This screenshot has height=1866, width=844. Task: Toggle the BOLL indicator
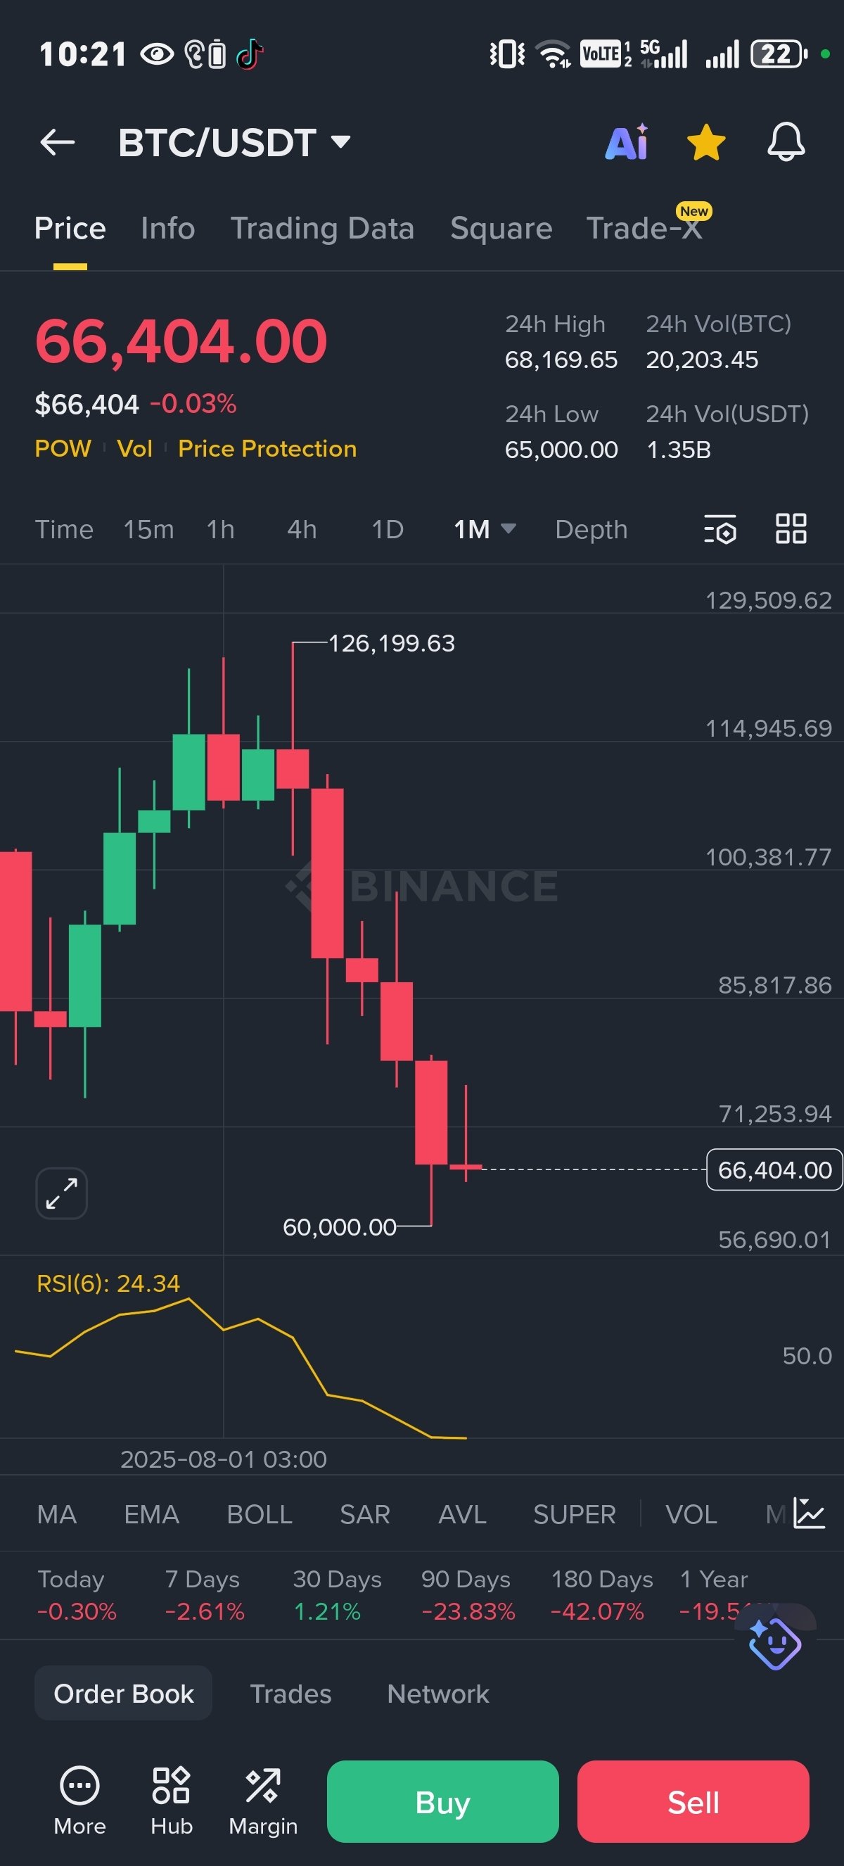coord(260,1514)
